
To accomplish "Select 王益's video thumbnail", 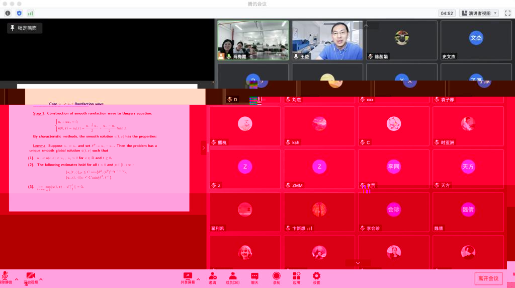I will point(327,40).
